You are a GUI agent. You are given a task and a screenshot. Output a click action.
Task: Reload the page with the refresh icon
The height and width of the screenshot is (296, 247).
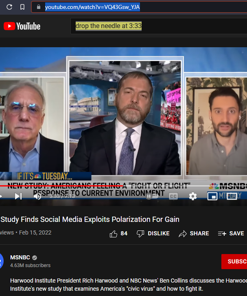9,7
